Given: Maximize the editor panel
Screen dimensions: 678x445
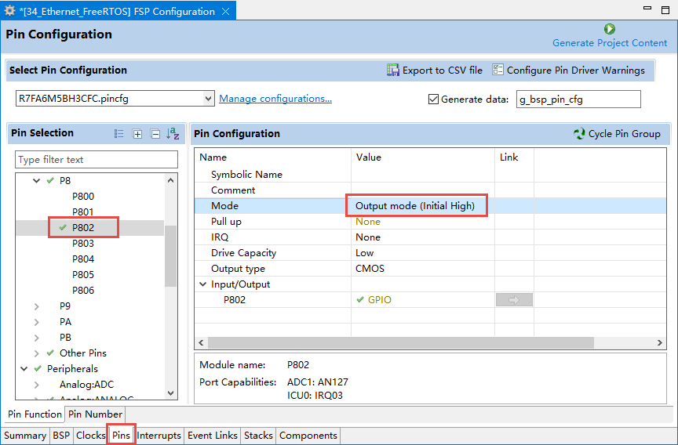Looking at the screenshot, I should pyautogui.click(x=665, y=9).
